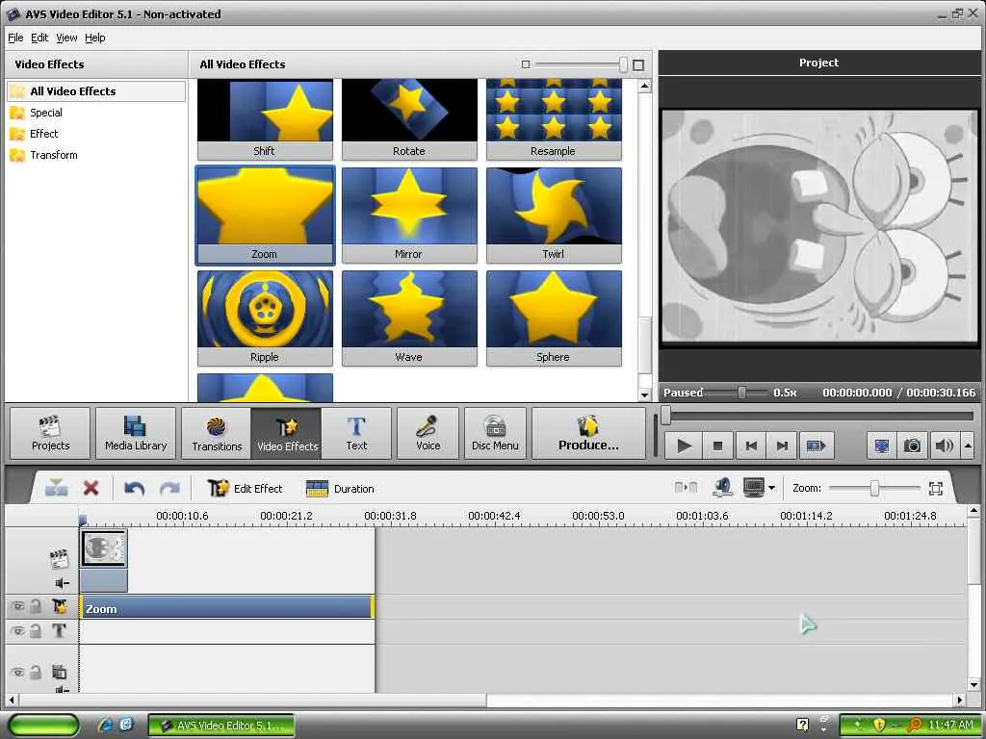Open the Projects section

tap(50, 434)
